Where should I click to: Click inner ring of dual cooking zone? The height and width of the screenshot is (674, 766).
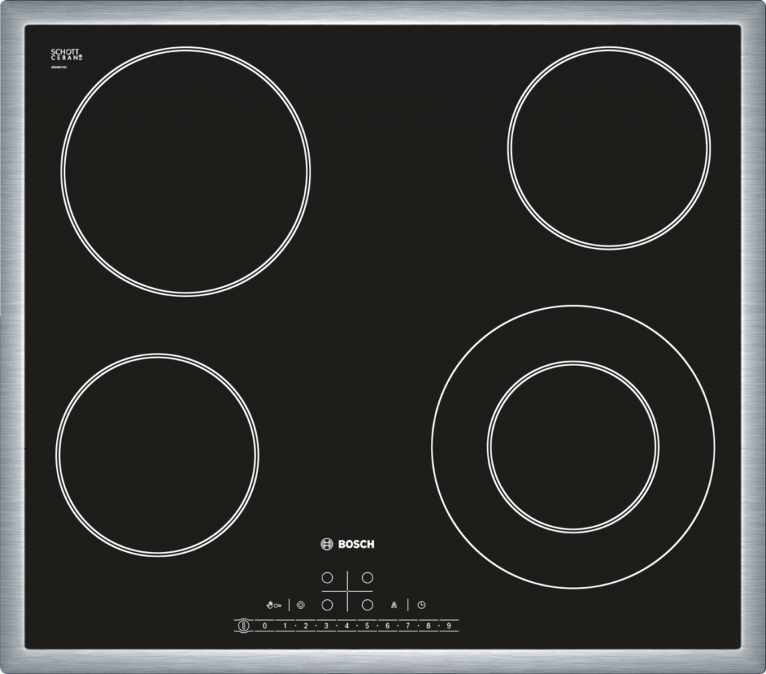click(573, 447)
